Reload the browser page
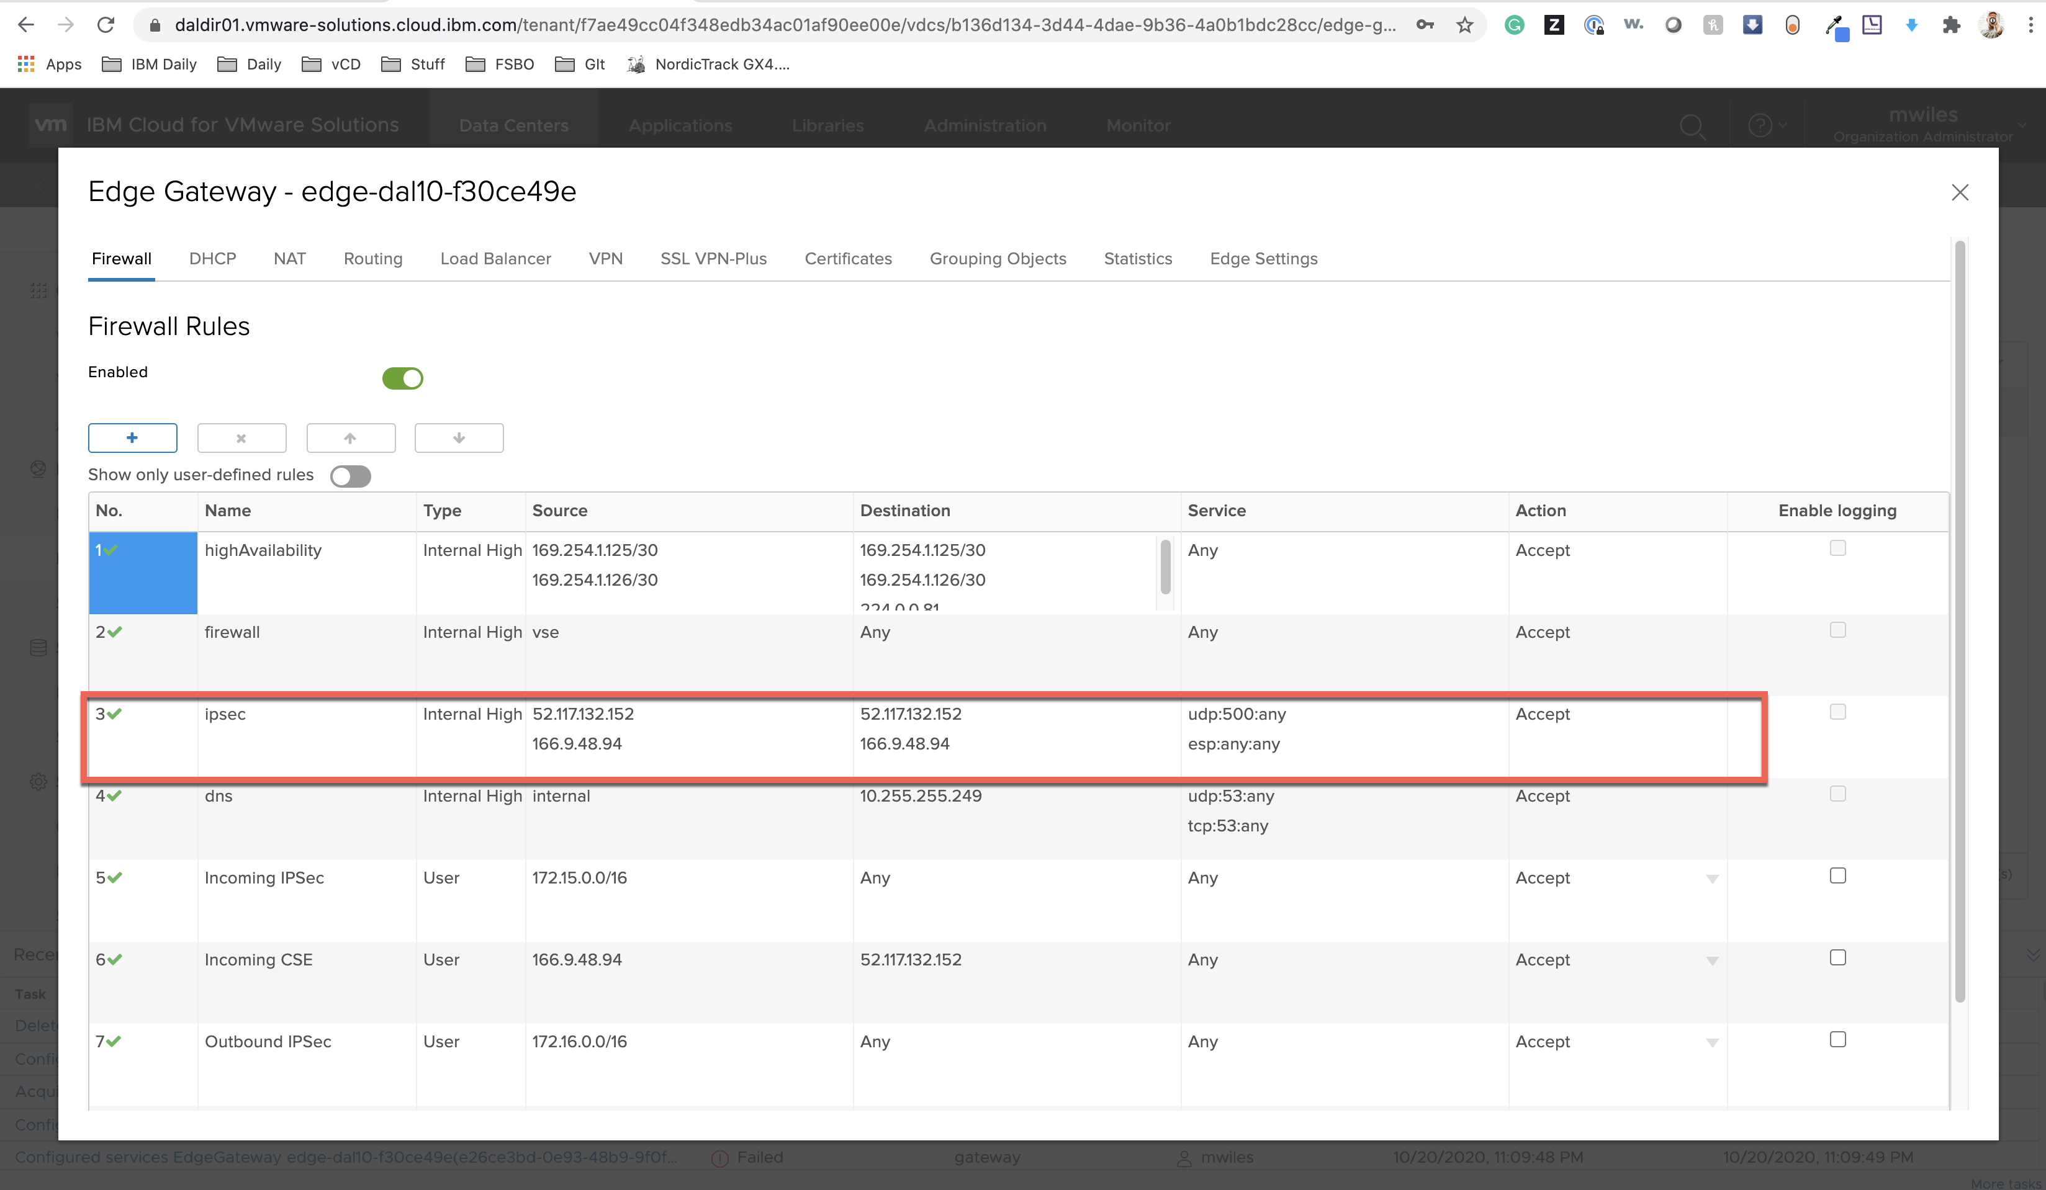This screenshot has height=1190, width=2046. tap(106, 25)
